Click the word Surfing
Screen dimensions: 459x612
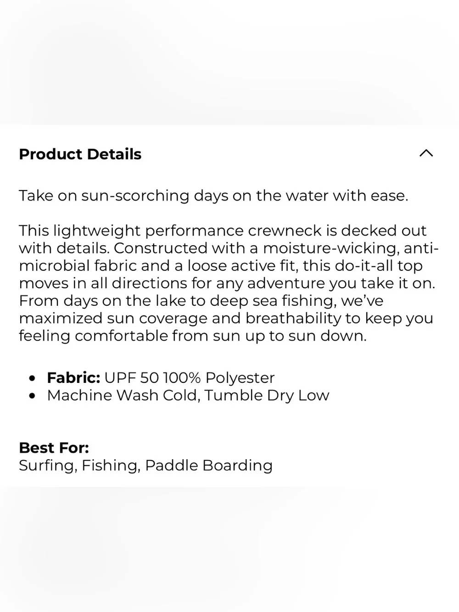48,466
